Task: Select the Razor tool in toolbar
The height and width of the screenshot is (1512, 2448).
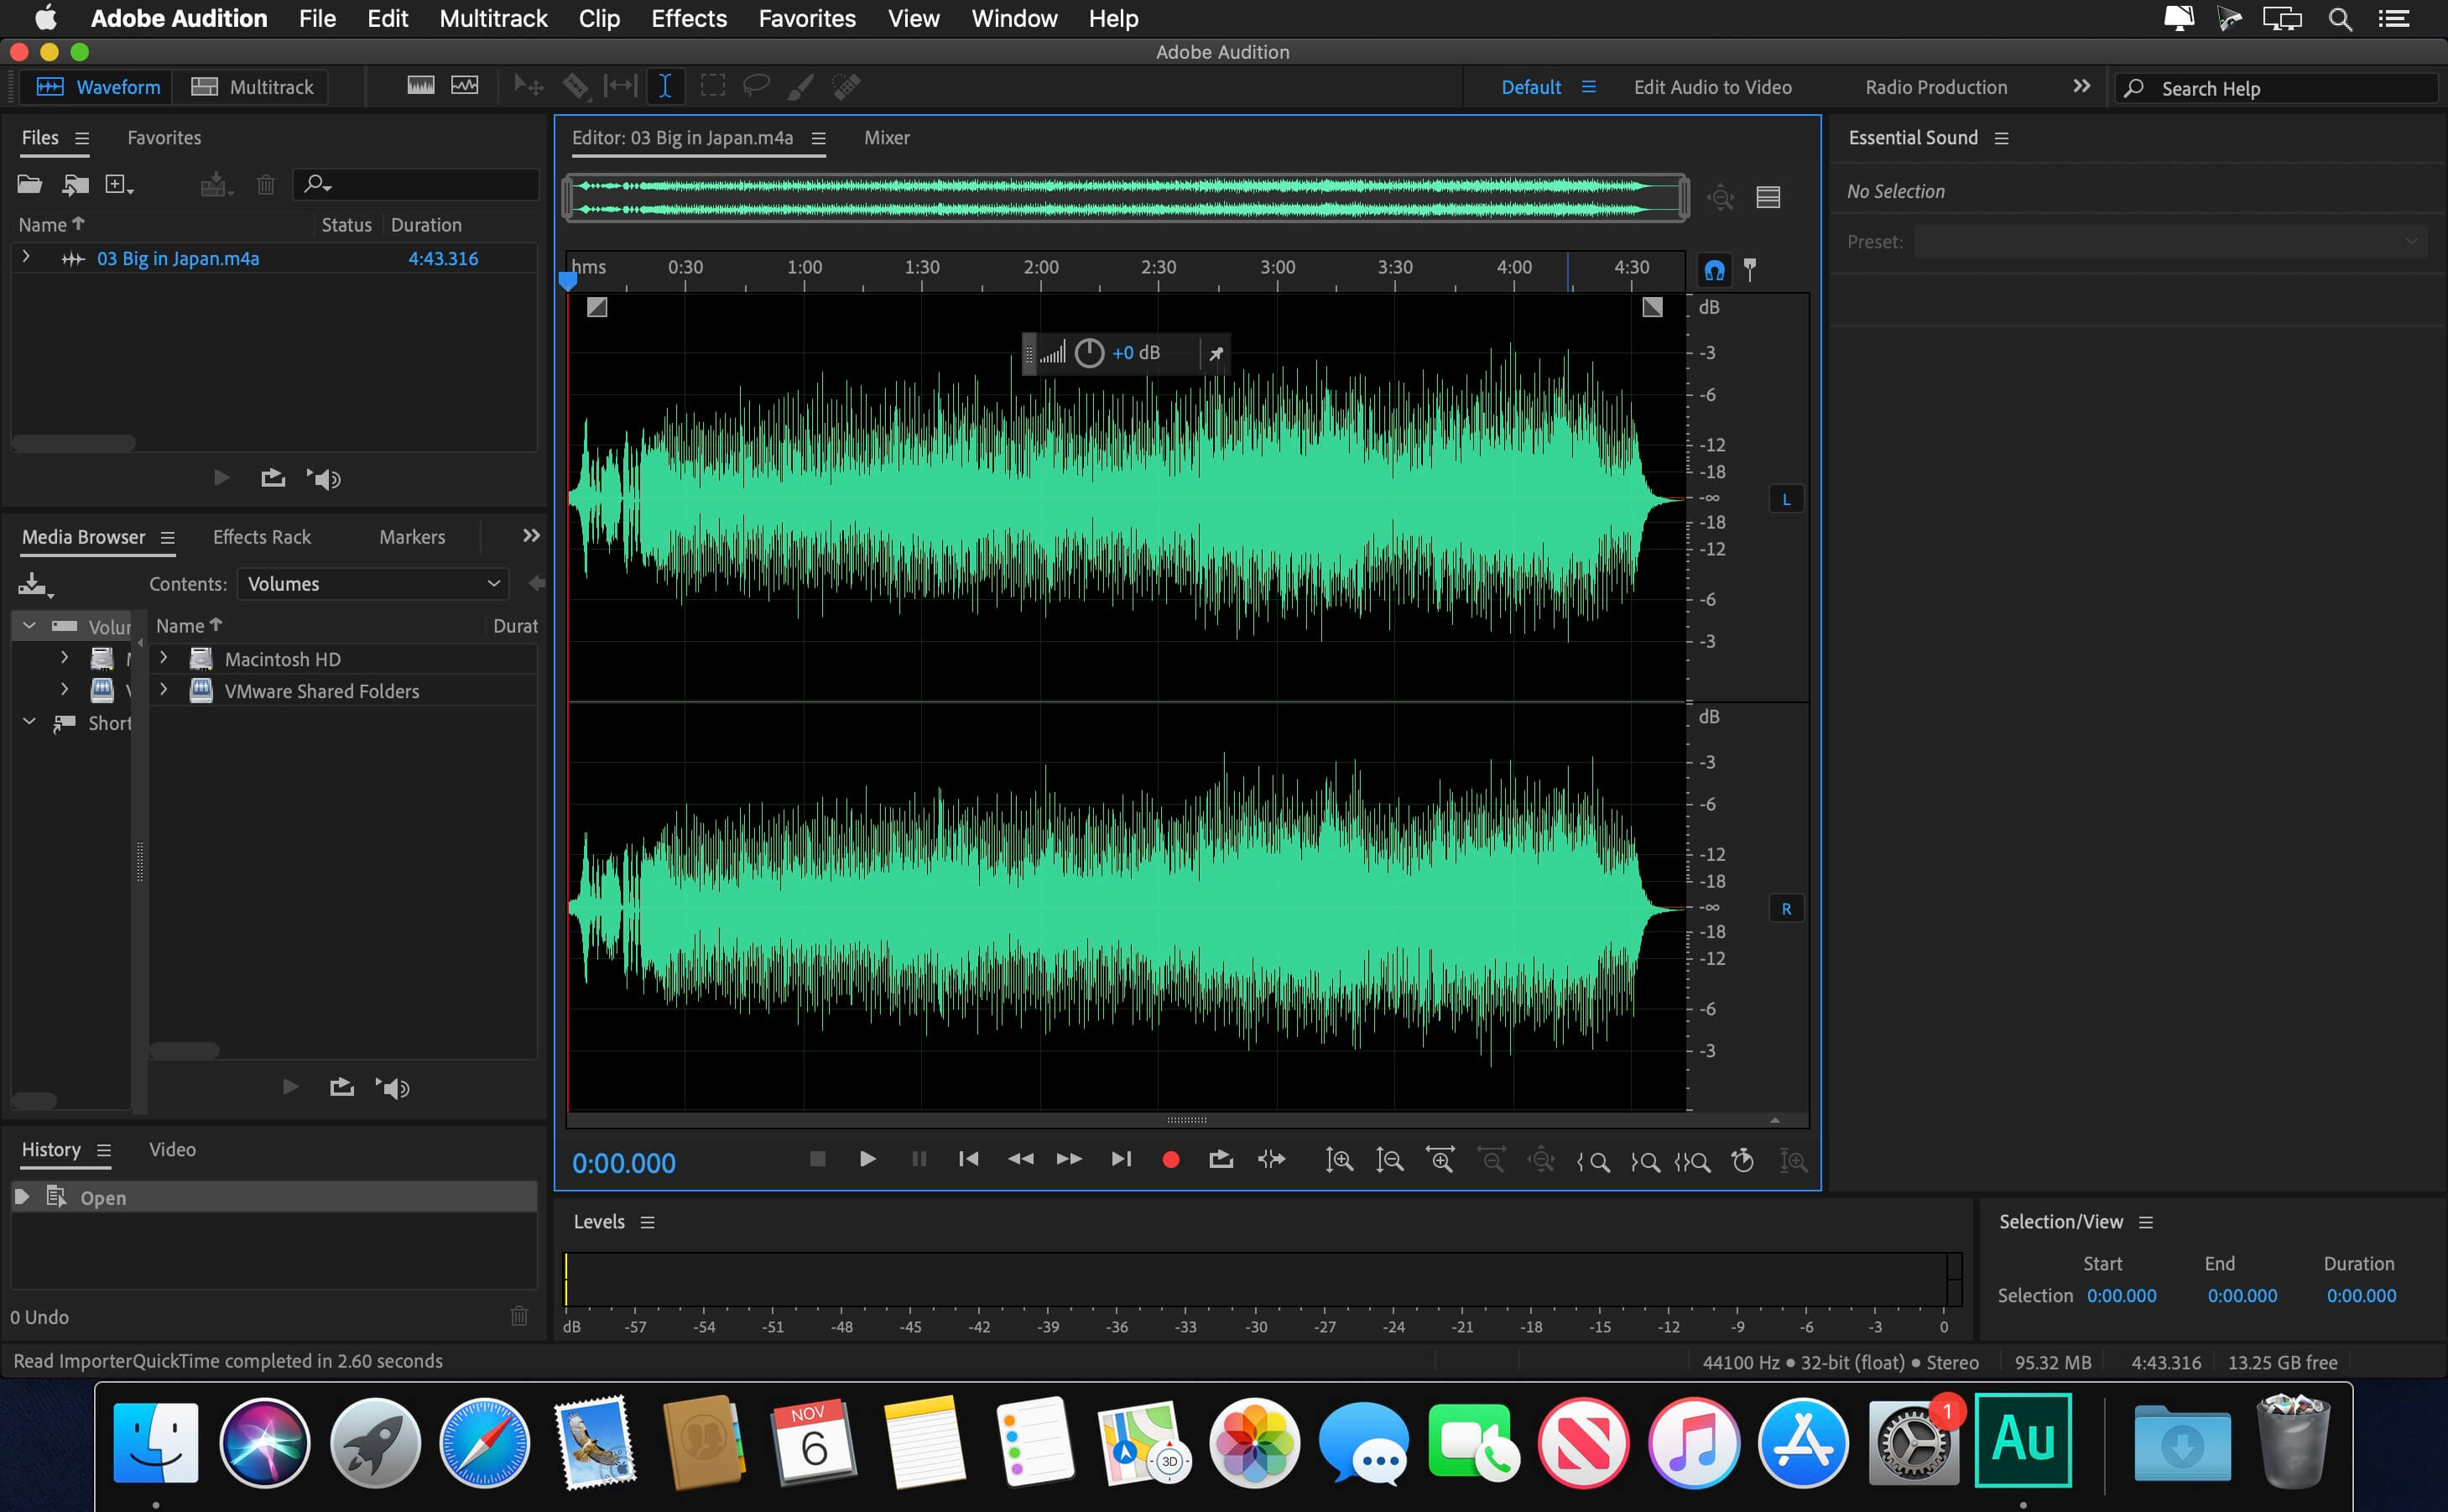Action: coord(574,86)
